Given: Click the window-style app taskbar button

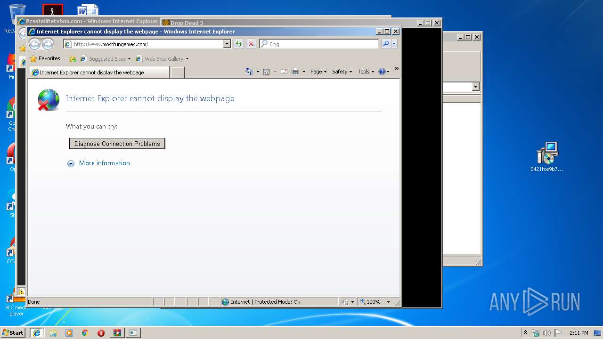Looking at the screenshot, I should [x=133, y=332].
